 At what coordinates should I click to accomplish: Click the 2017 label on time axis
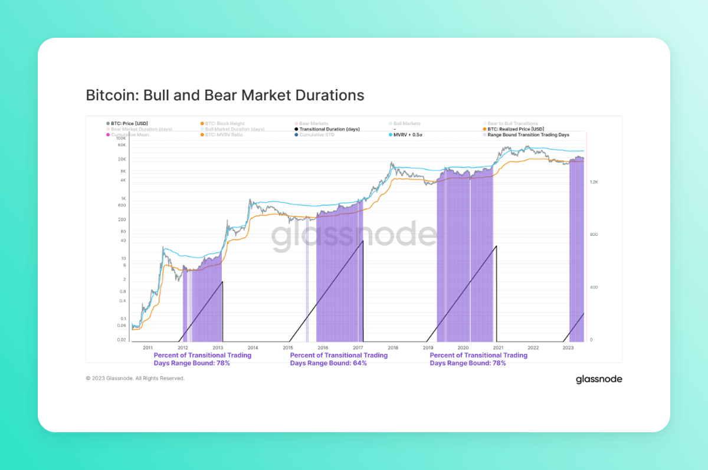pyautogui.click(x=358, y=348)
